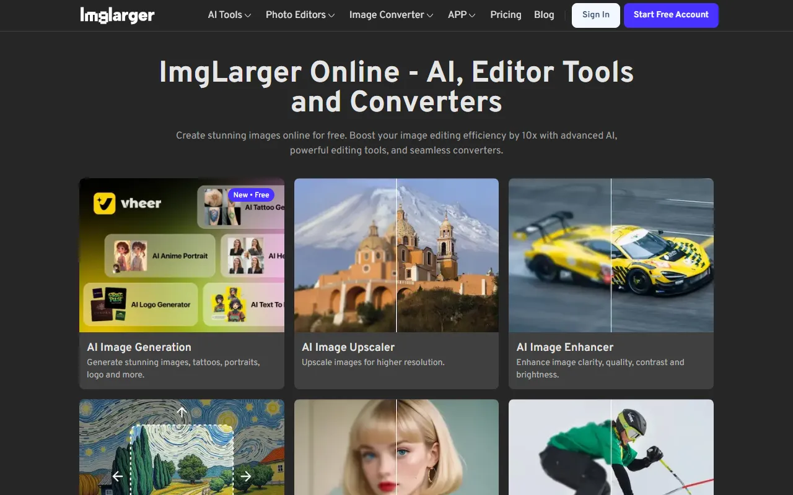
Task: Click the AI Anime Portrait tile
Action: point(160,255)
